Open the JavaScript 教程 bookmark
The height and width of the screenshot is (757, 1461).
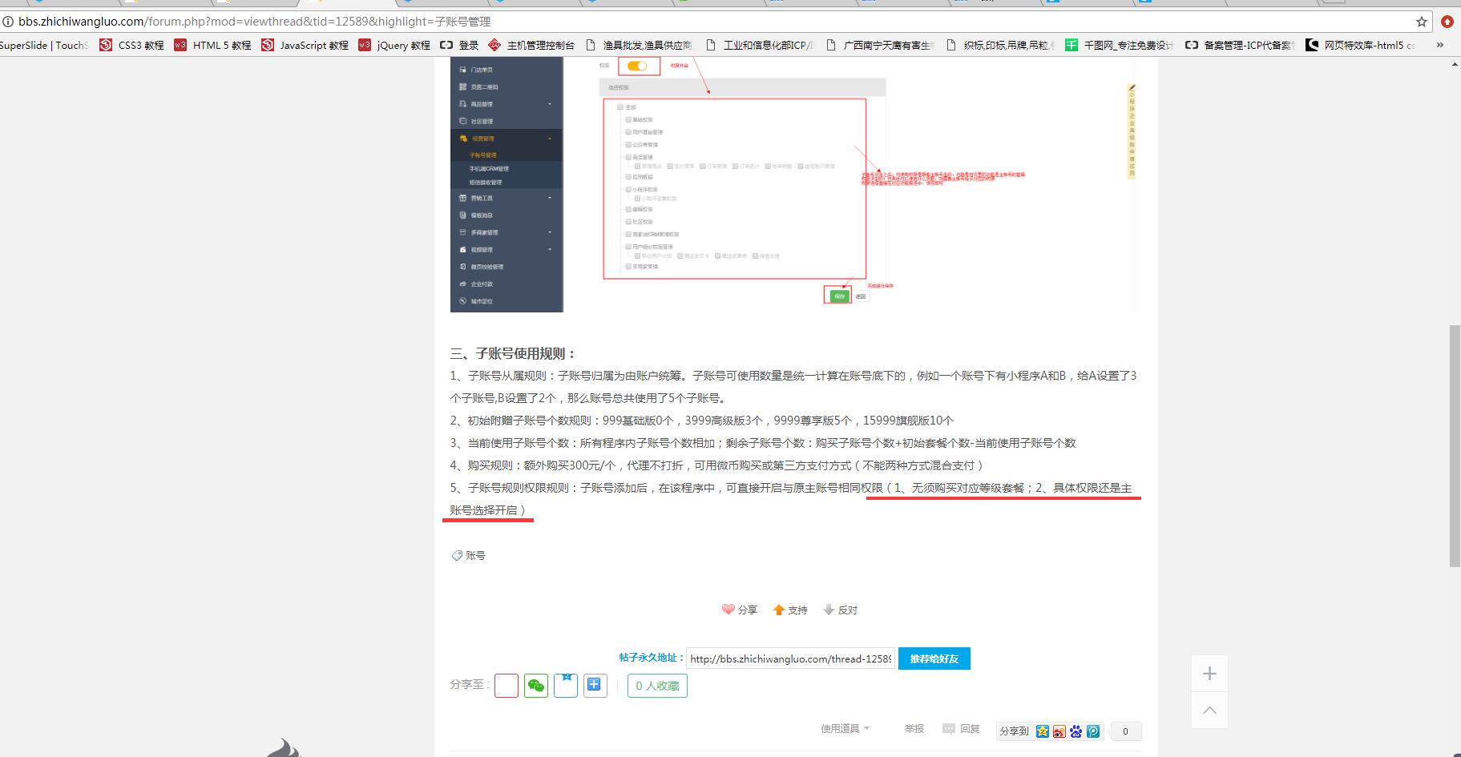click(305, 45)
